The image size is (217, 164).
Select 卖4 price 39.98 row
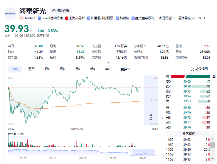[x=188, y=86]
